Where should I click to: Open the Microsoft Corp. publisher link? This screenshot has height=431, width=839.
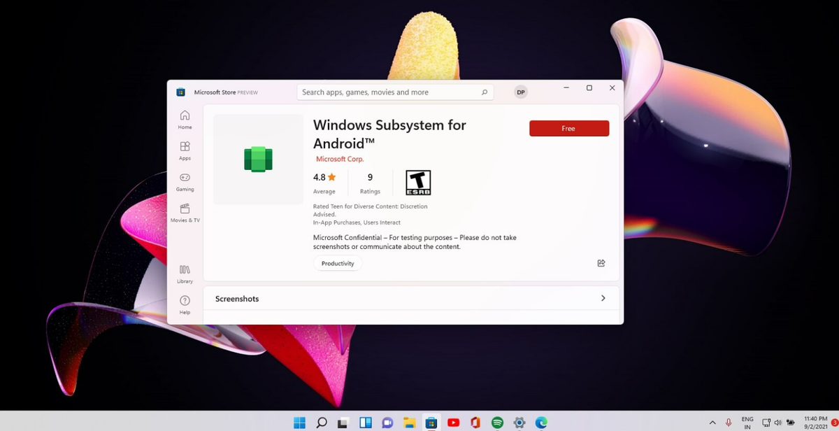point(340,159)
